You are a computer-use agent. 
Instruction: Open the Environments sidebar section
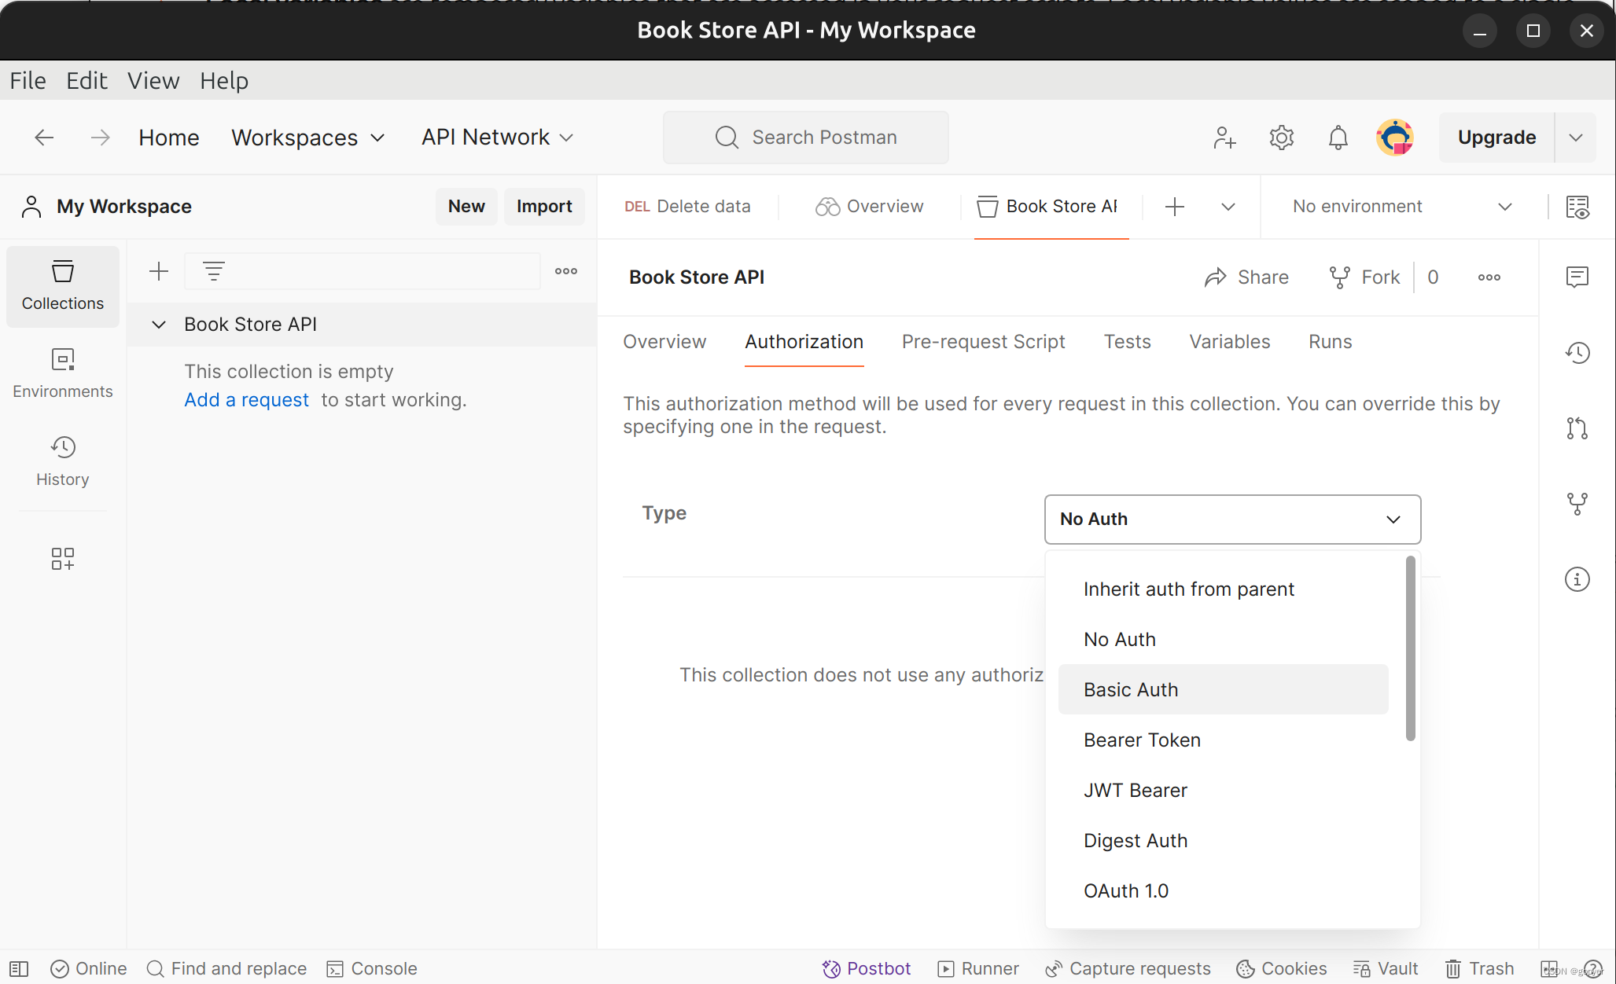coord(63,374)
